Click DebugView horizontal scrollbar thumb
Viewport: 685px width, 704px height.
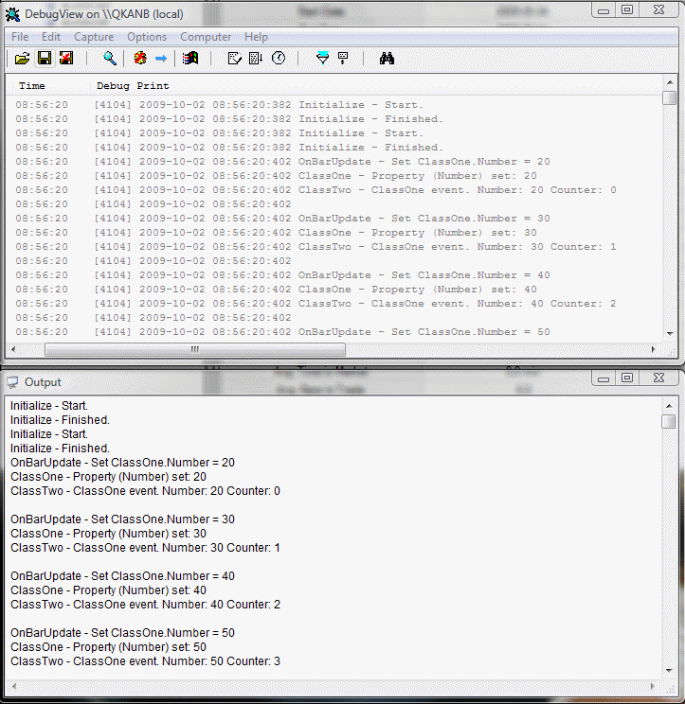coord(195,349)
